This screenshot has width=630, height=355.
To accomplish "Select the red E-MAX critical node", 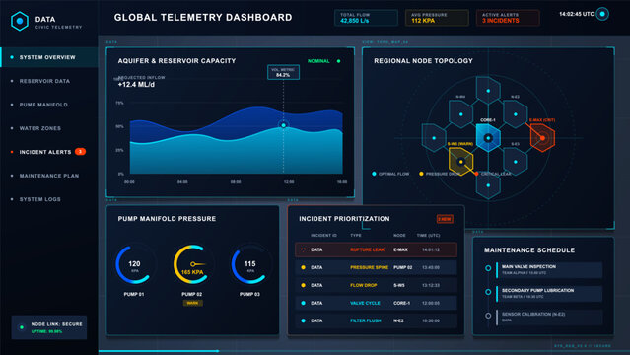I will point(542,138).
